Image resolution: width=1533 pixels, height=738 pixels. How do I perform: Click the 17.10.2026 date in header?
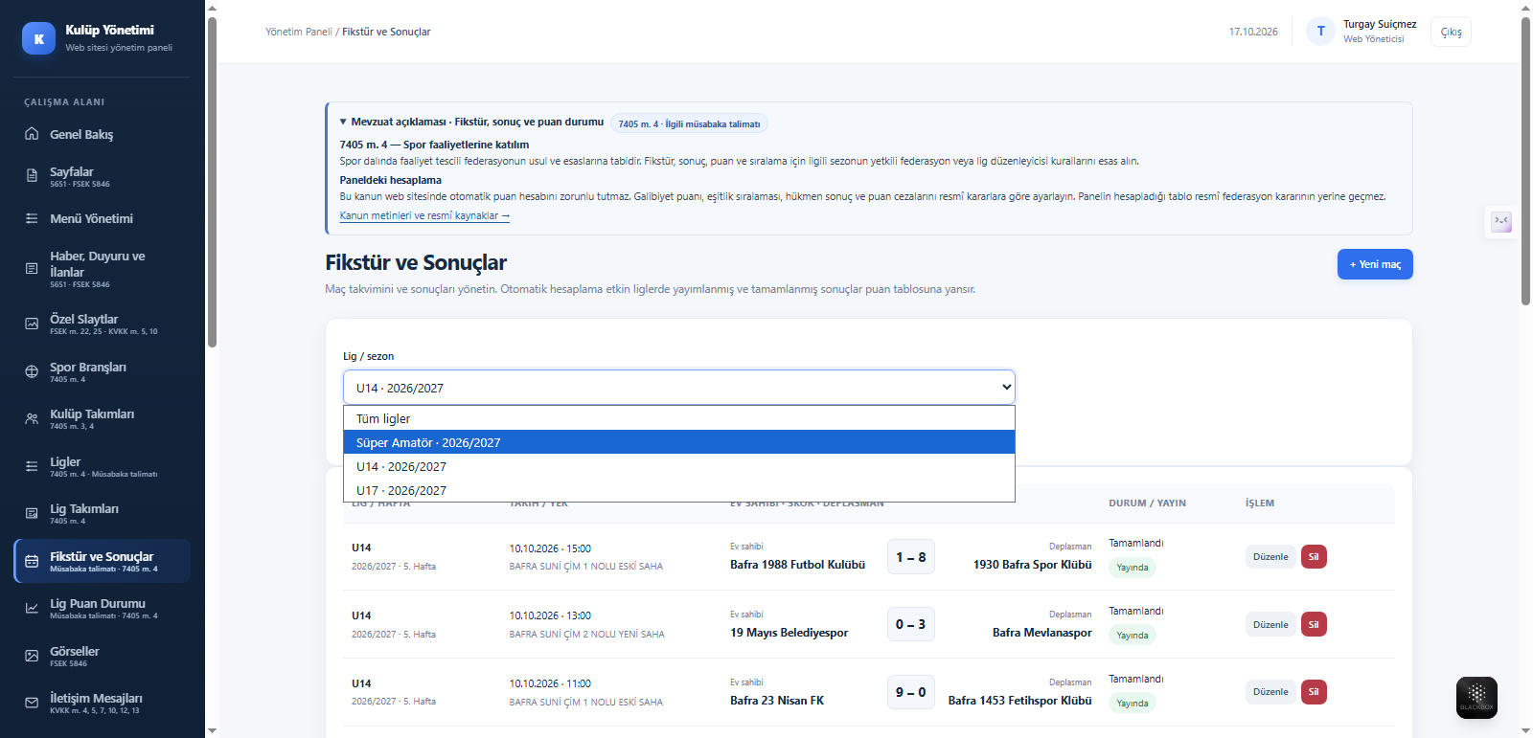[1253, 32]
